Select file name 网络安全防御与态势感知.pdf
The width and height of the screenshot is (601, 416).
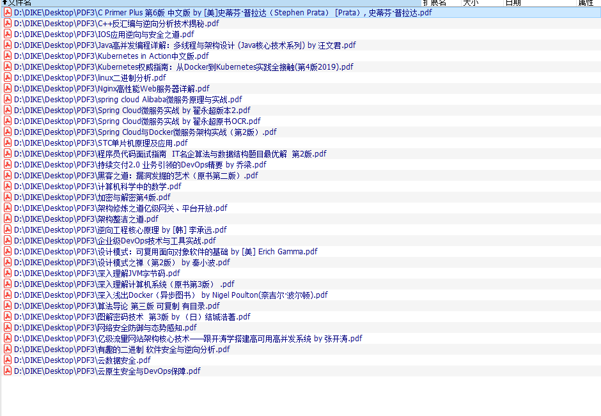pyautogui.click(x=105, y=328)
